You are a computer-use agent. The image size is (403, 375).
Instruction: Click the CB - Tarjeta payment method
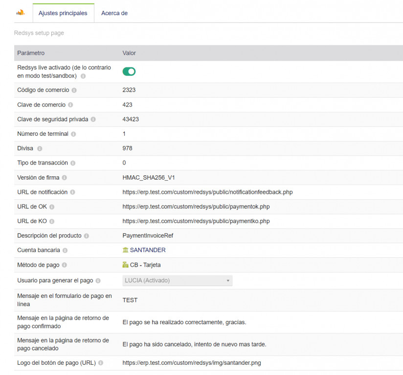[145, 265]
